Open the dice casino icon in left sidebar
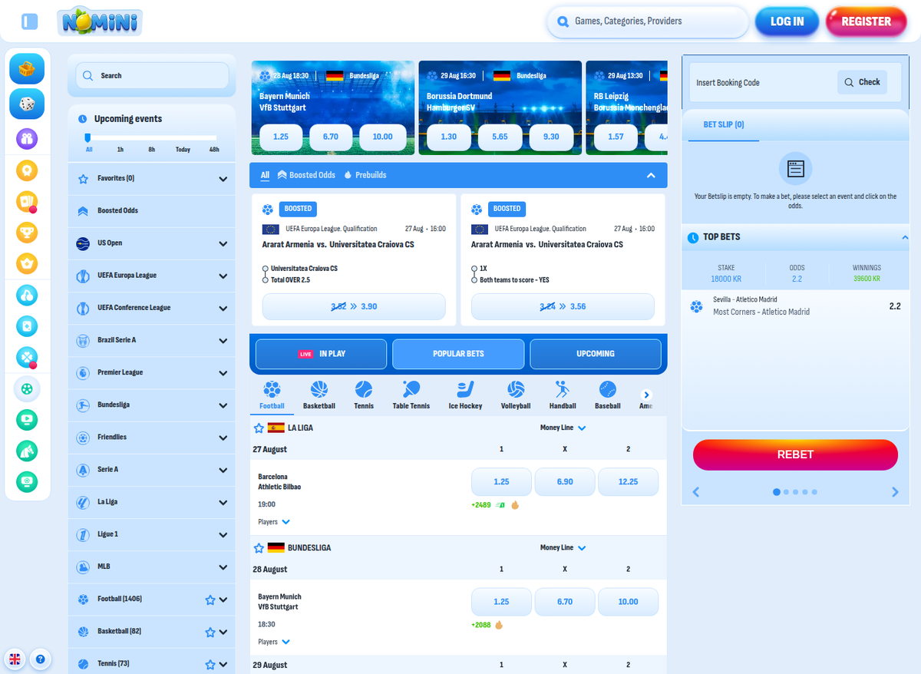 (x=27, y=104)
